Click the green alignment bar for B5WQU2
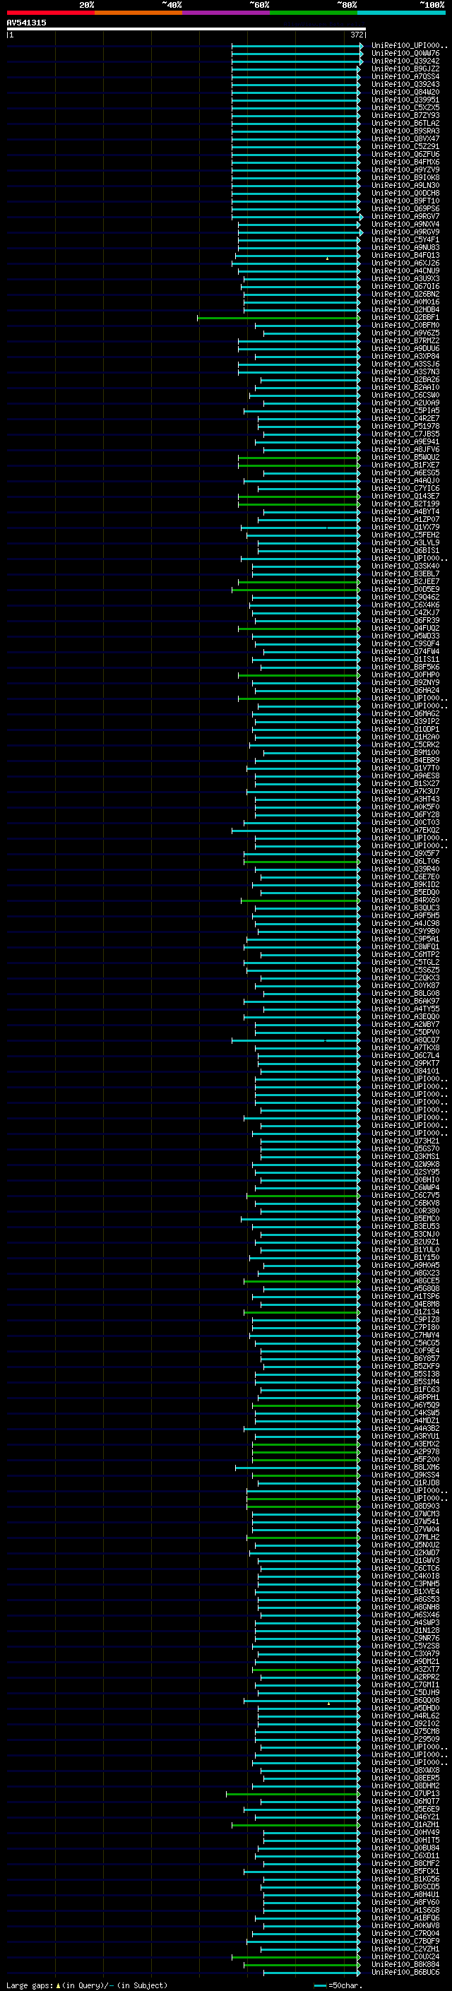The width and height of the screenshot is (452, 1991). [299, 458]
